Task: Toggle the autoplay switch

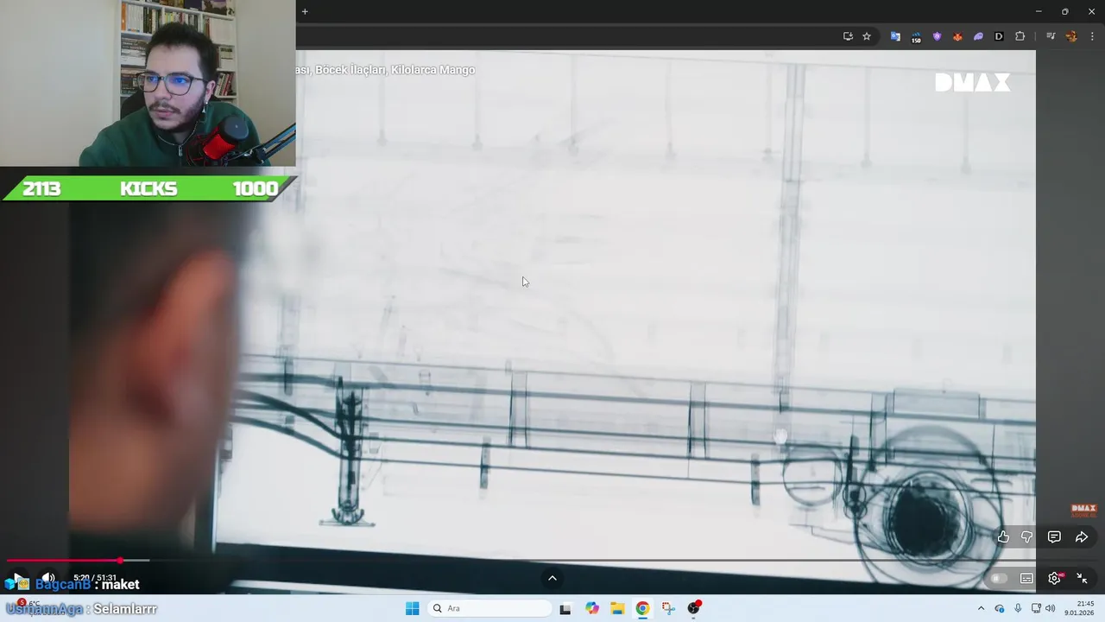Action: coord(999,578)
